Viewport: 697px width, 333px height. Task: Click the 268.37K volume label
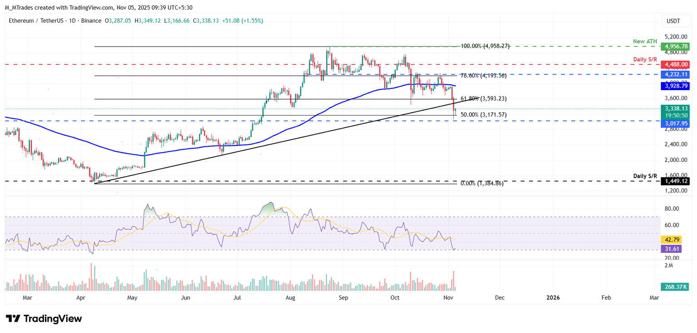point(675,287)
